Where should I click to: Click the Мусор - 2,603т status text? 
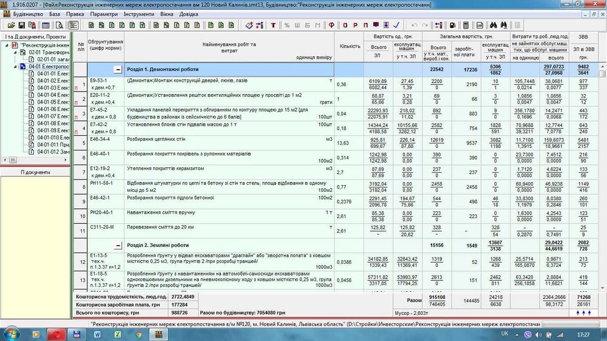(411, 312)
